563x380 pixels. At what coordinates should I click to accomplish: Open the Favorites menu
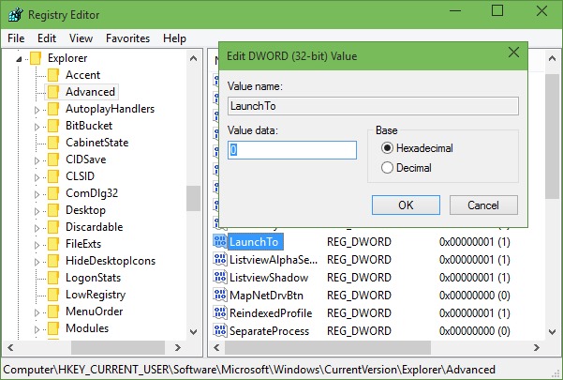pos(127,38)
